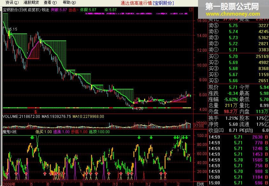The height and width of the screenshot is (186, 269).
Task: Select the 买③ 5.68 order row
Action: [238, 68]
